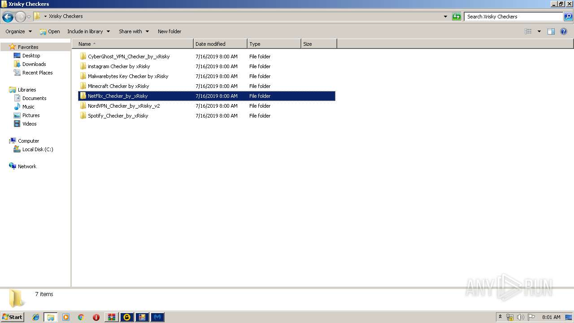Screen dimensions: 574x323
Task: Click the search magnifier icon
Action: (x=568, y=17)
